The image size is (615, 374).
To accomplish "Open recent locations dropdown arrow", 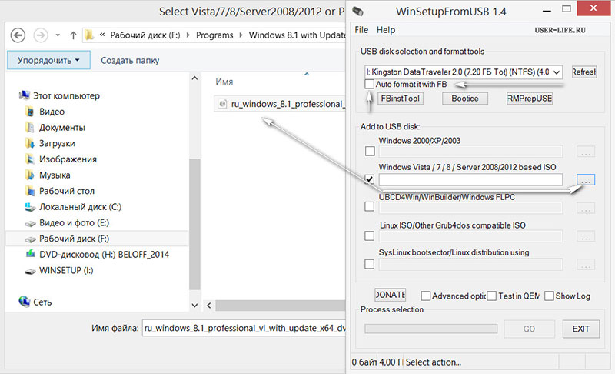I will pos(58,35).
